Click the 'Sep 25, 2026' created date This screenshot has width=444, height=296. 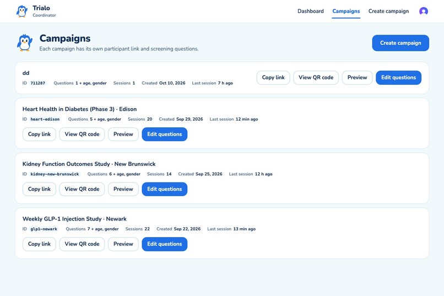[209, 174]
